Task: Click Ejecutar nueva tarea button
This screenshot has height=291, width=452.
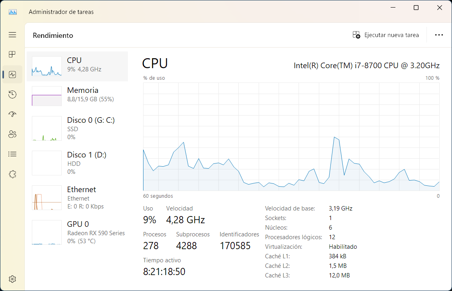Action: pos(385,35)
